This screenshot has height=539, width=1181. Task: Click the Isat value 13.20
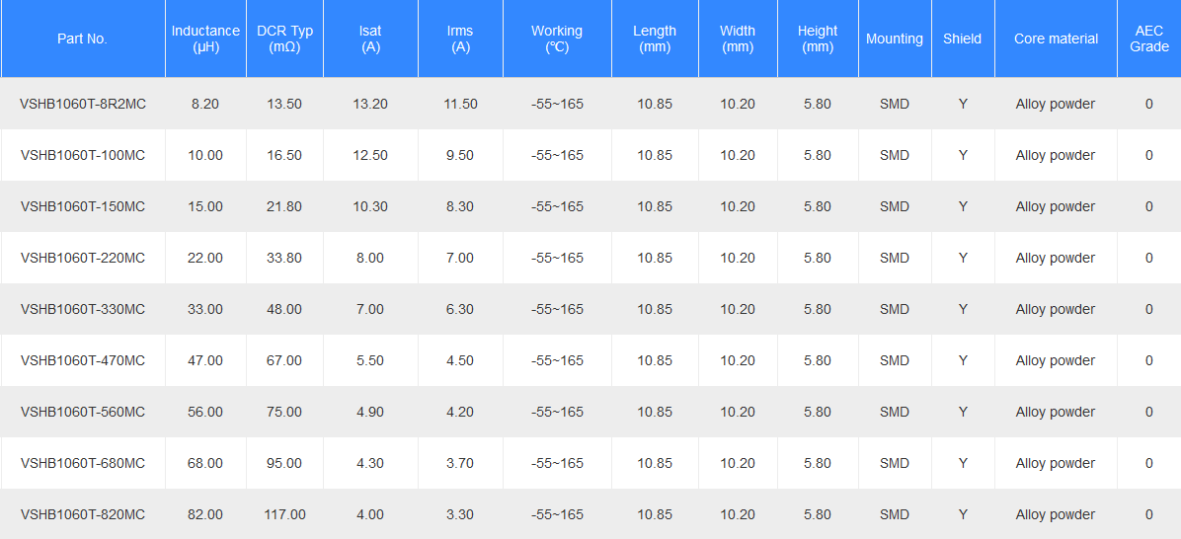370,104
